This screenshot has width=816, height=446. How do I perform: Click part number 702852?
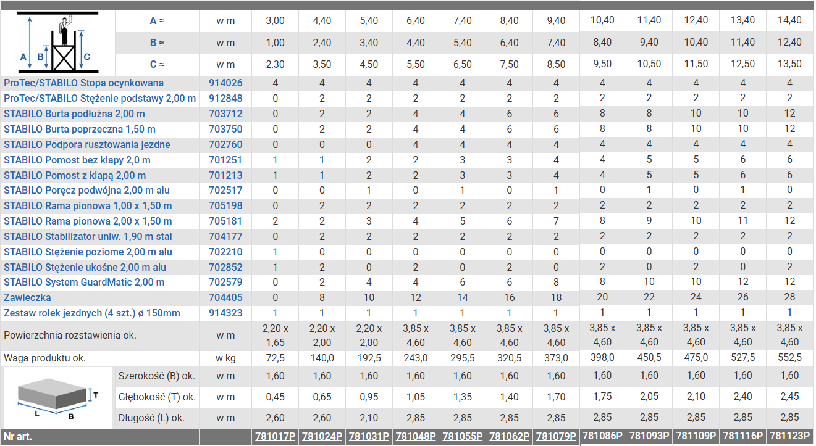[x=225, y=268]
